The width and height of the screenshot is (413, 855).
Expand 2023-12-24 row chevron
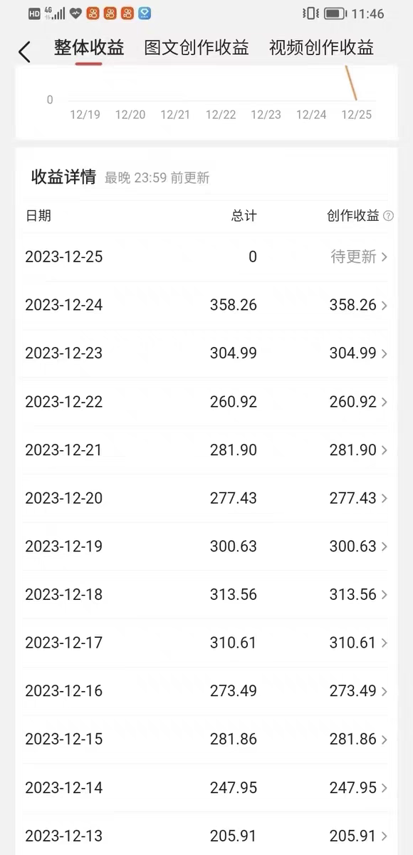385,306
